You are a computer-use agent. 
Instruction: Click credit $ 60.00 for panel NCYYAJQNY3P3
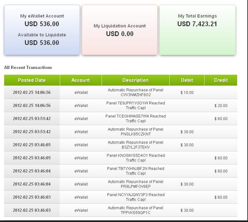(x=221, y=197)
